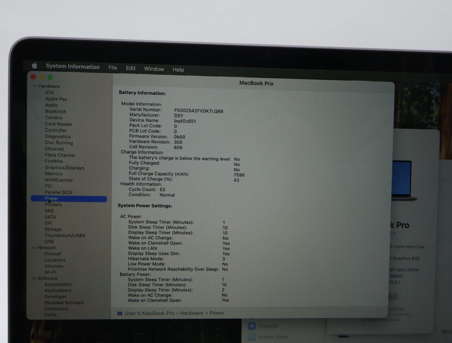Select Bluetooth in the sidebar

(x=56, y=111)
